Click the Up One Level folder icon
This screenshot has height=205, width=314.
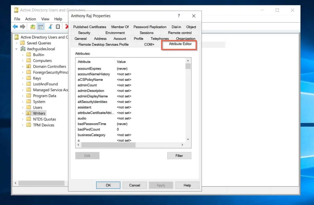coord(33,27)
